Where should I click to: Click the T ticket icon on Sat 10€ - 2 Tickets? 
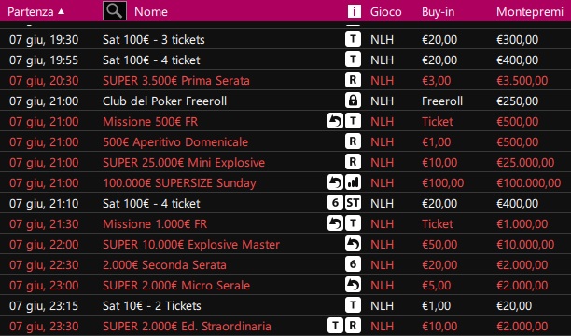click(x=353, y=305)
